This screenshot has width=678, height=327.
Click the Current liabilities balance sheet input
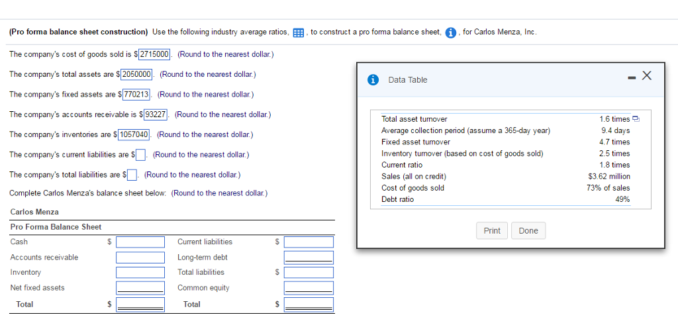[309, 242]
